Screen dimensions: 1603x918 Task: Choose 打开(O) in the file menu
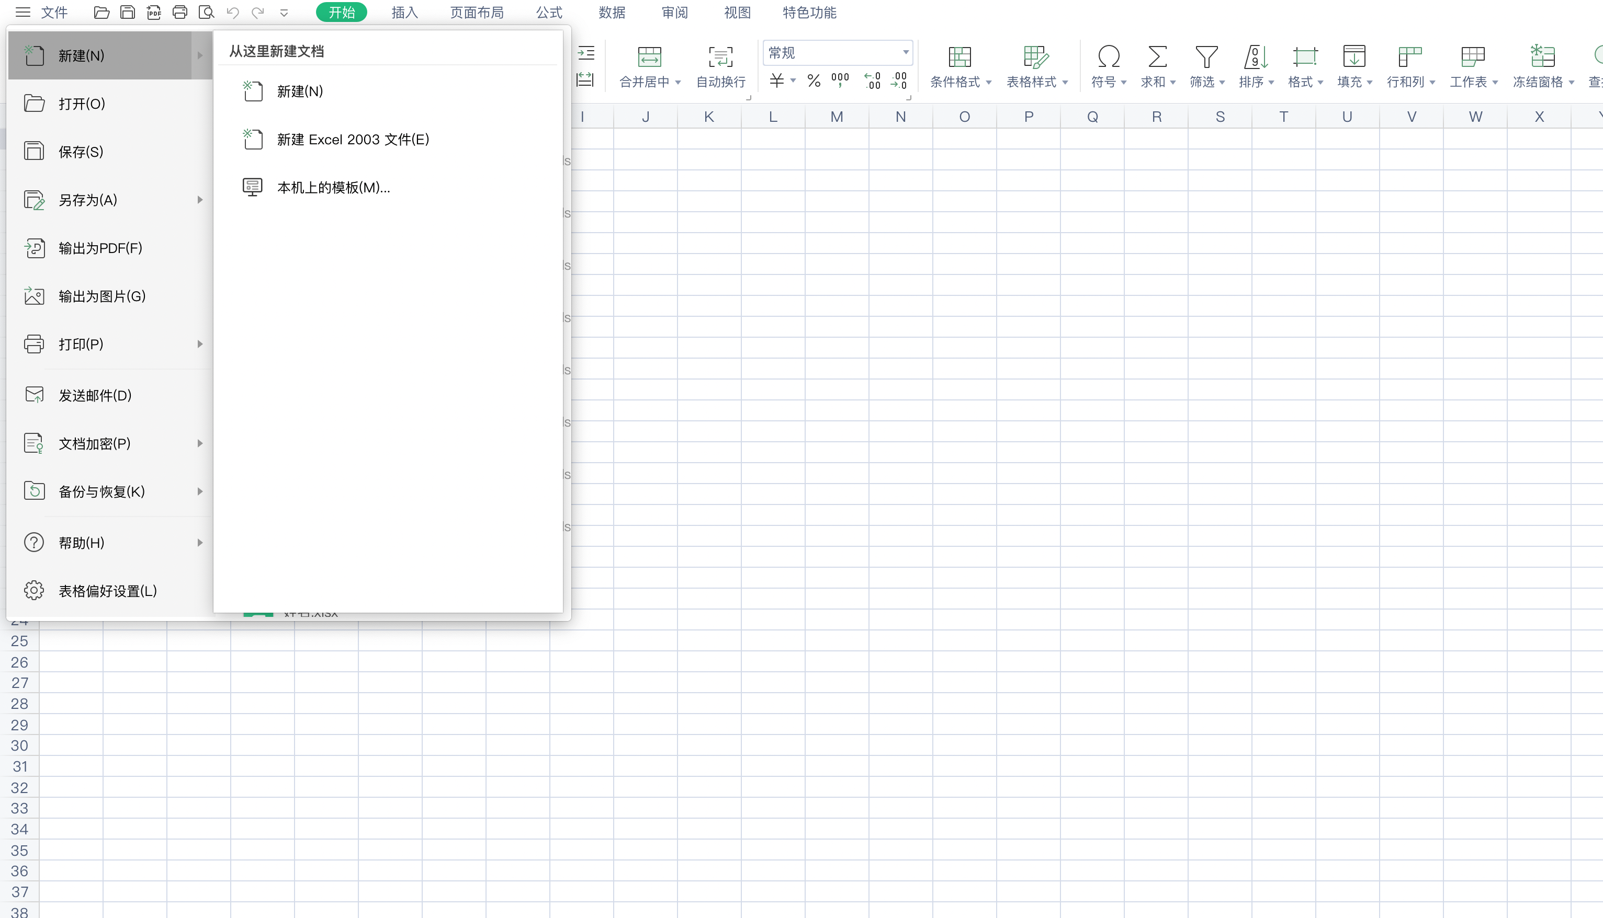coord(110,104)
